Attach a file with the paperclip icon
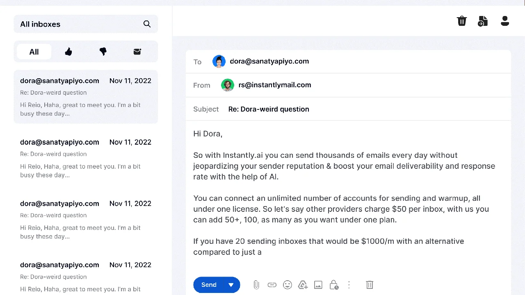This screenshot has height=295, width=525. pos(256,285)
